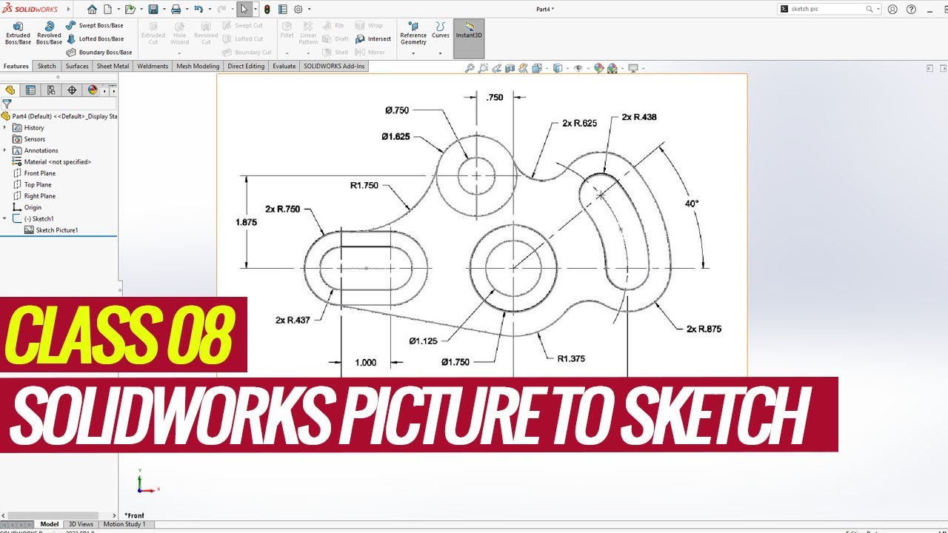Open the Options gear icon
Viewport: 948px width, 533px height.
point(298,10)
